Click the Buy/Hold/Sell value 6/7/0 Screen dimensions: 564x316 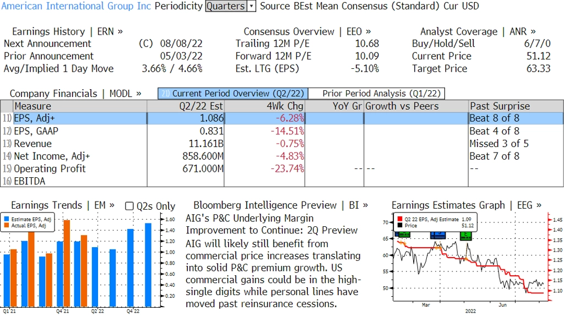coord(538,43)
